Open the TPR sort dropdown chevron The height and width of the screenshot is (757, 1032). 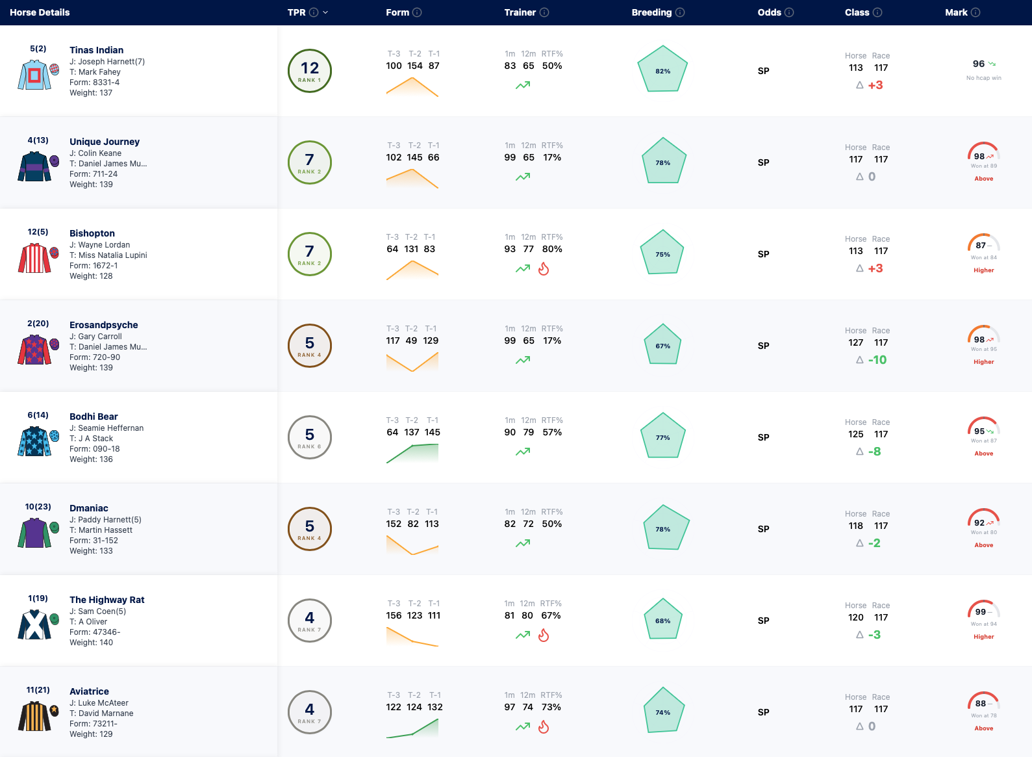click(325, 12)
